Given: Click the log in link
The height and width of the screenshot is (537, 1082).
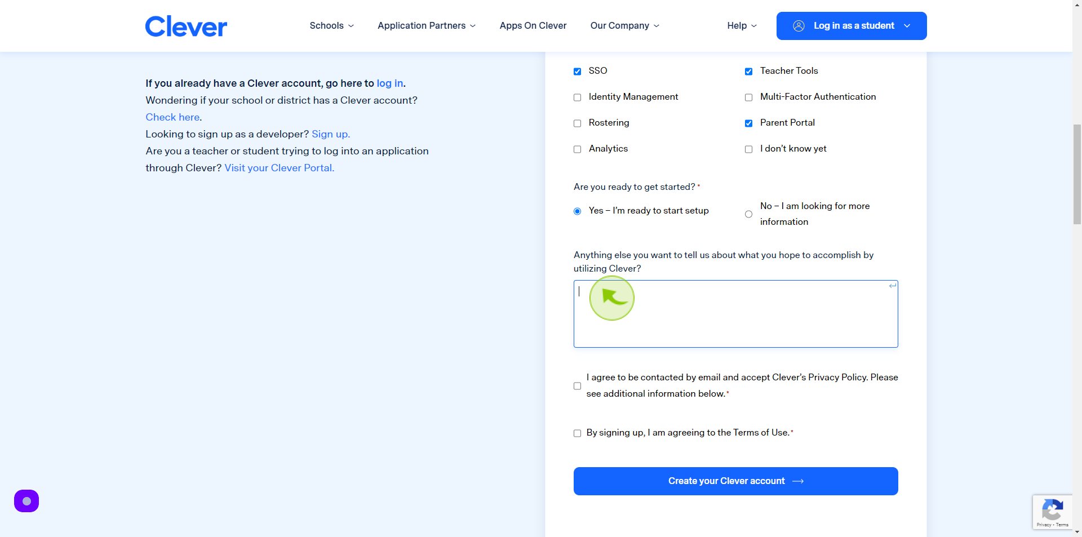Looking at the screenshot, I should pyautogui.click(x=390, y=83).
